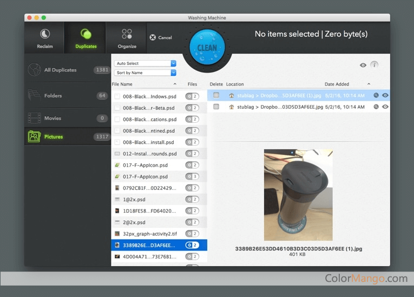
Task: Click file icon of 1@2x.psd
Action: click(x=117, y=199)
